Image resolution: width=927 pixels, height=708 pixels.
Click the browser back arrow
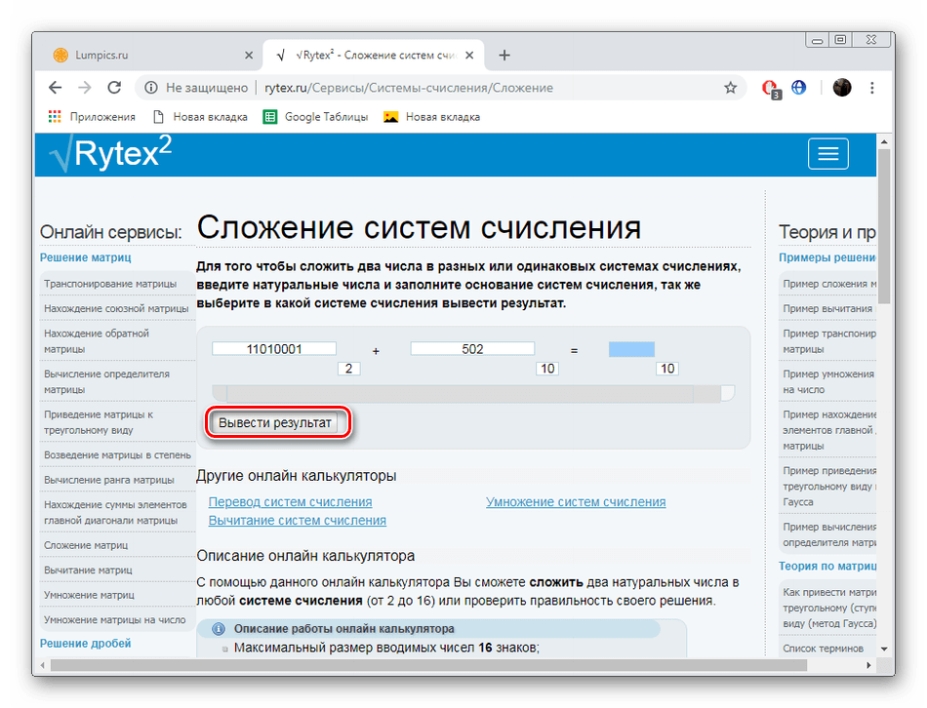[x=55, y=87]
